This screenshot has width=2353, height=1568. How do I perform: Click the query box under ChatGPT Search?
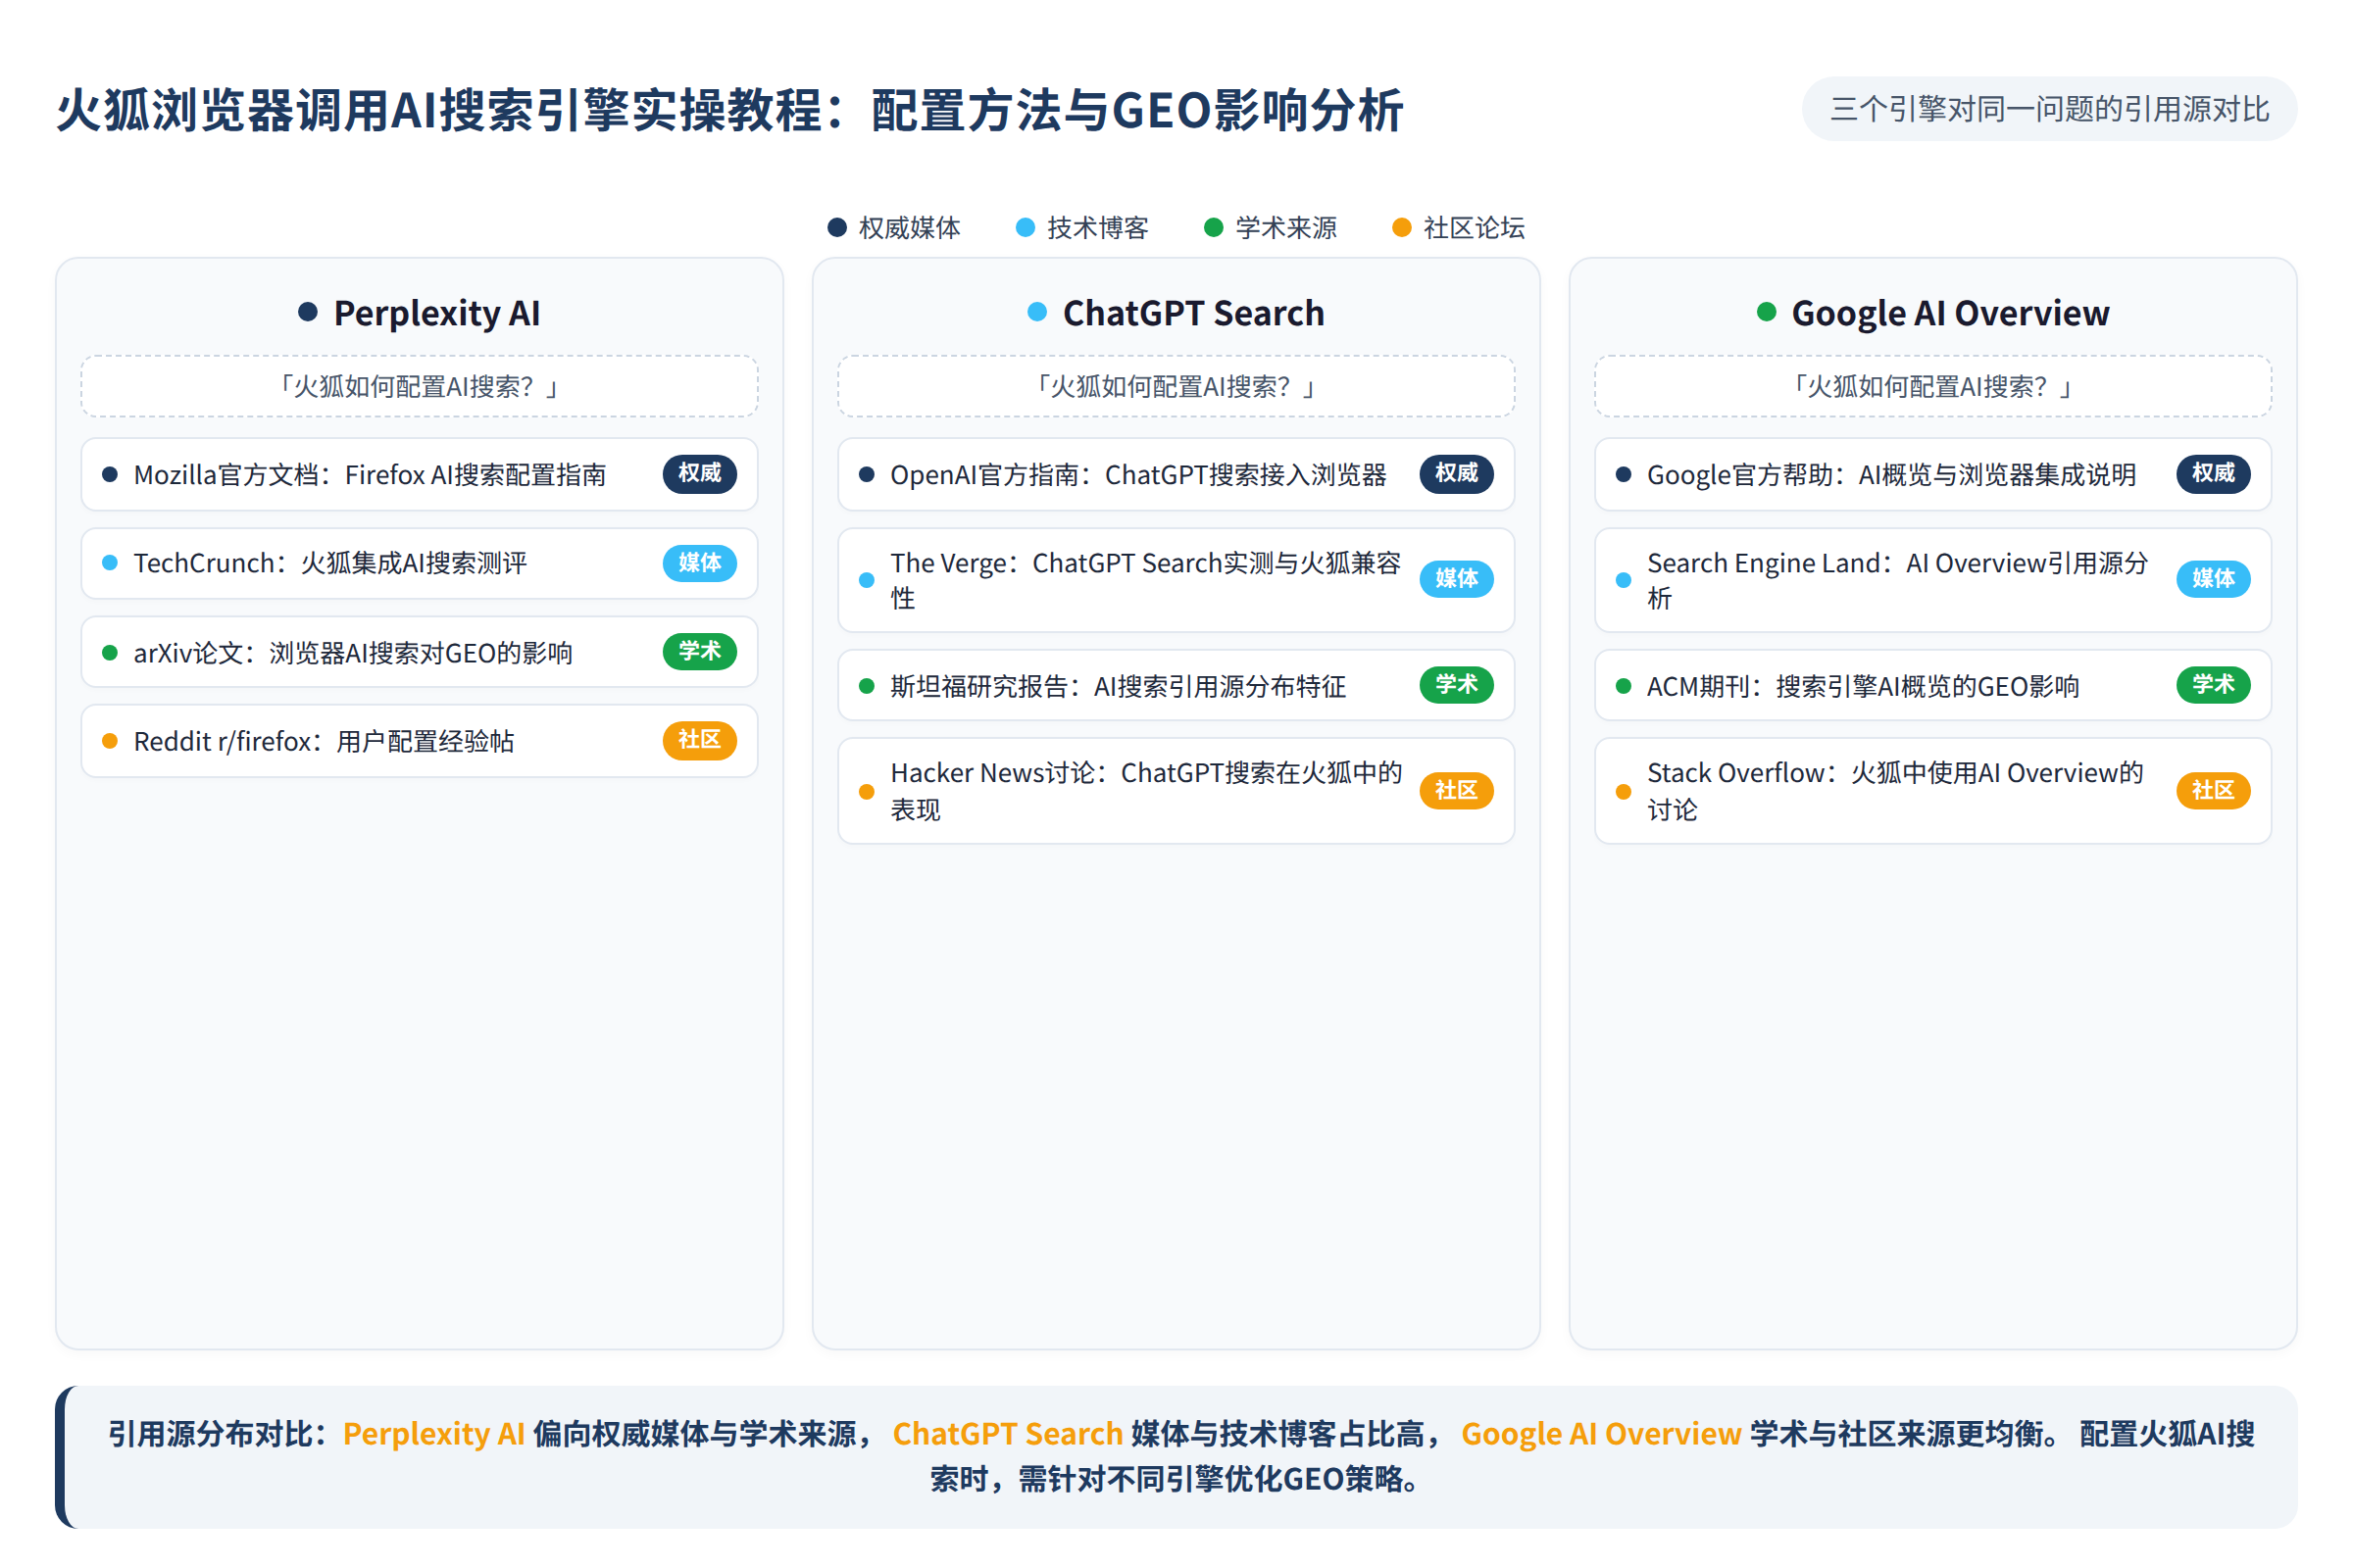click(1176, 386)
